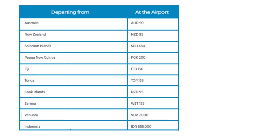Select the SBD 480 fee value

(138, 46)
